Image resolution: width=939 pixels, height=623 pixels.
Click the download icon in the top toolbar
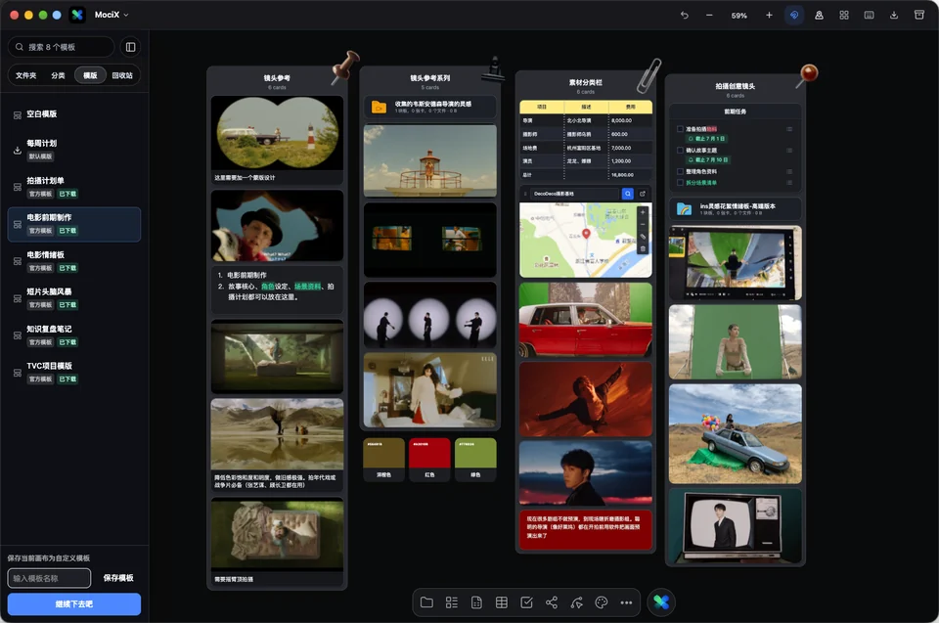893,15
